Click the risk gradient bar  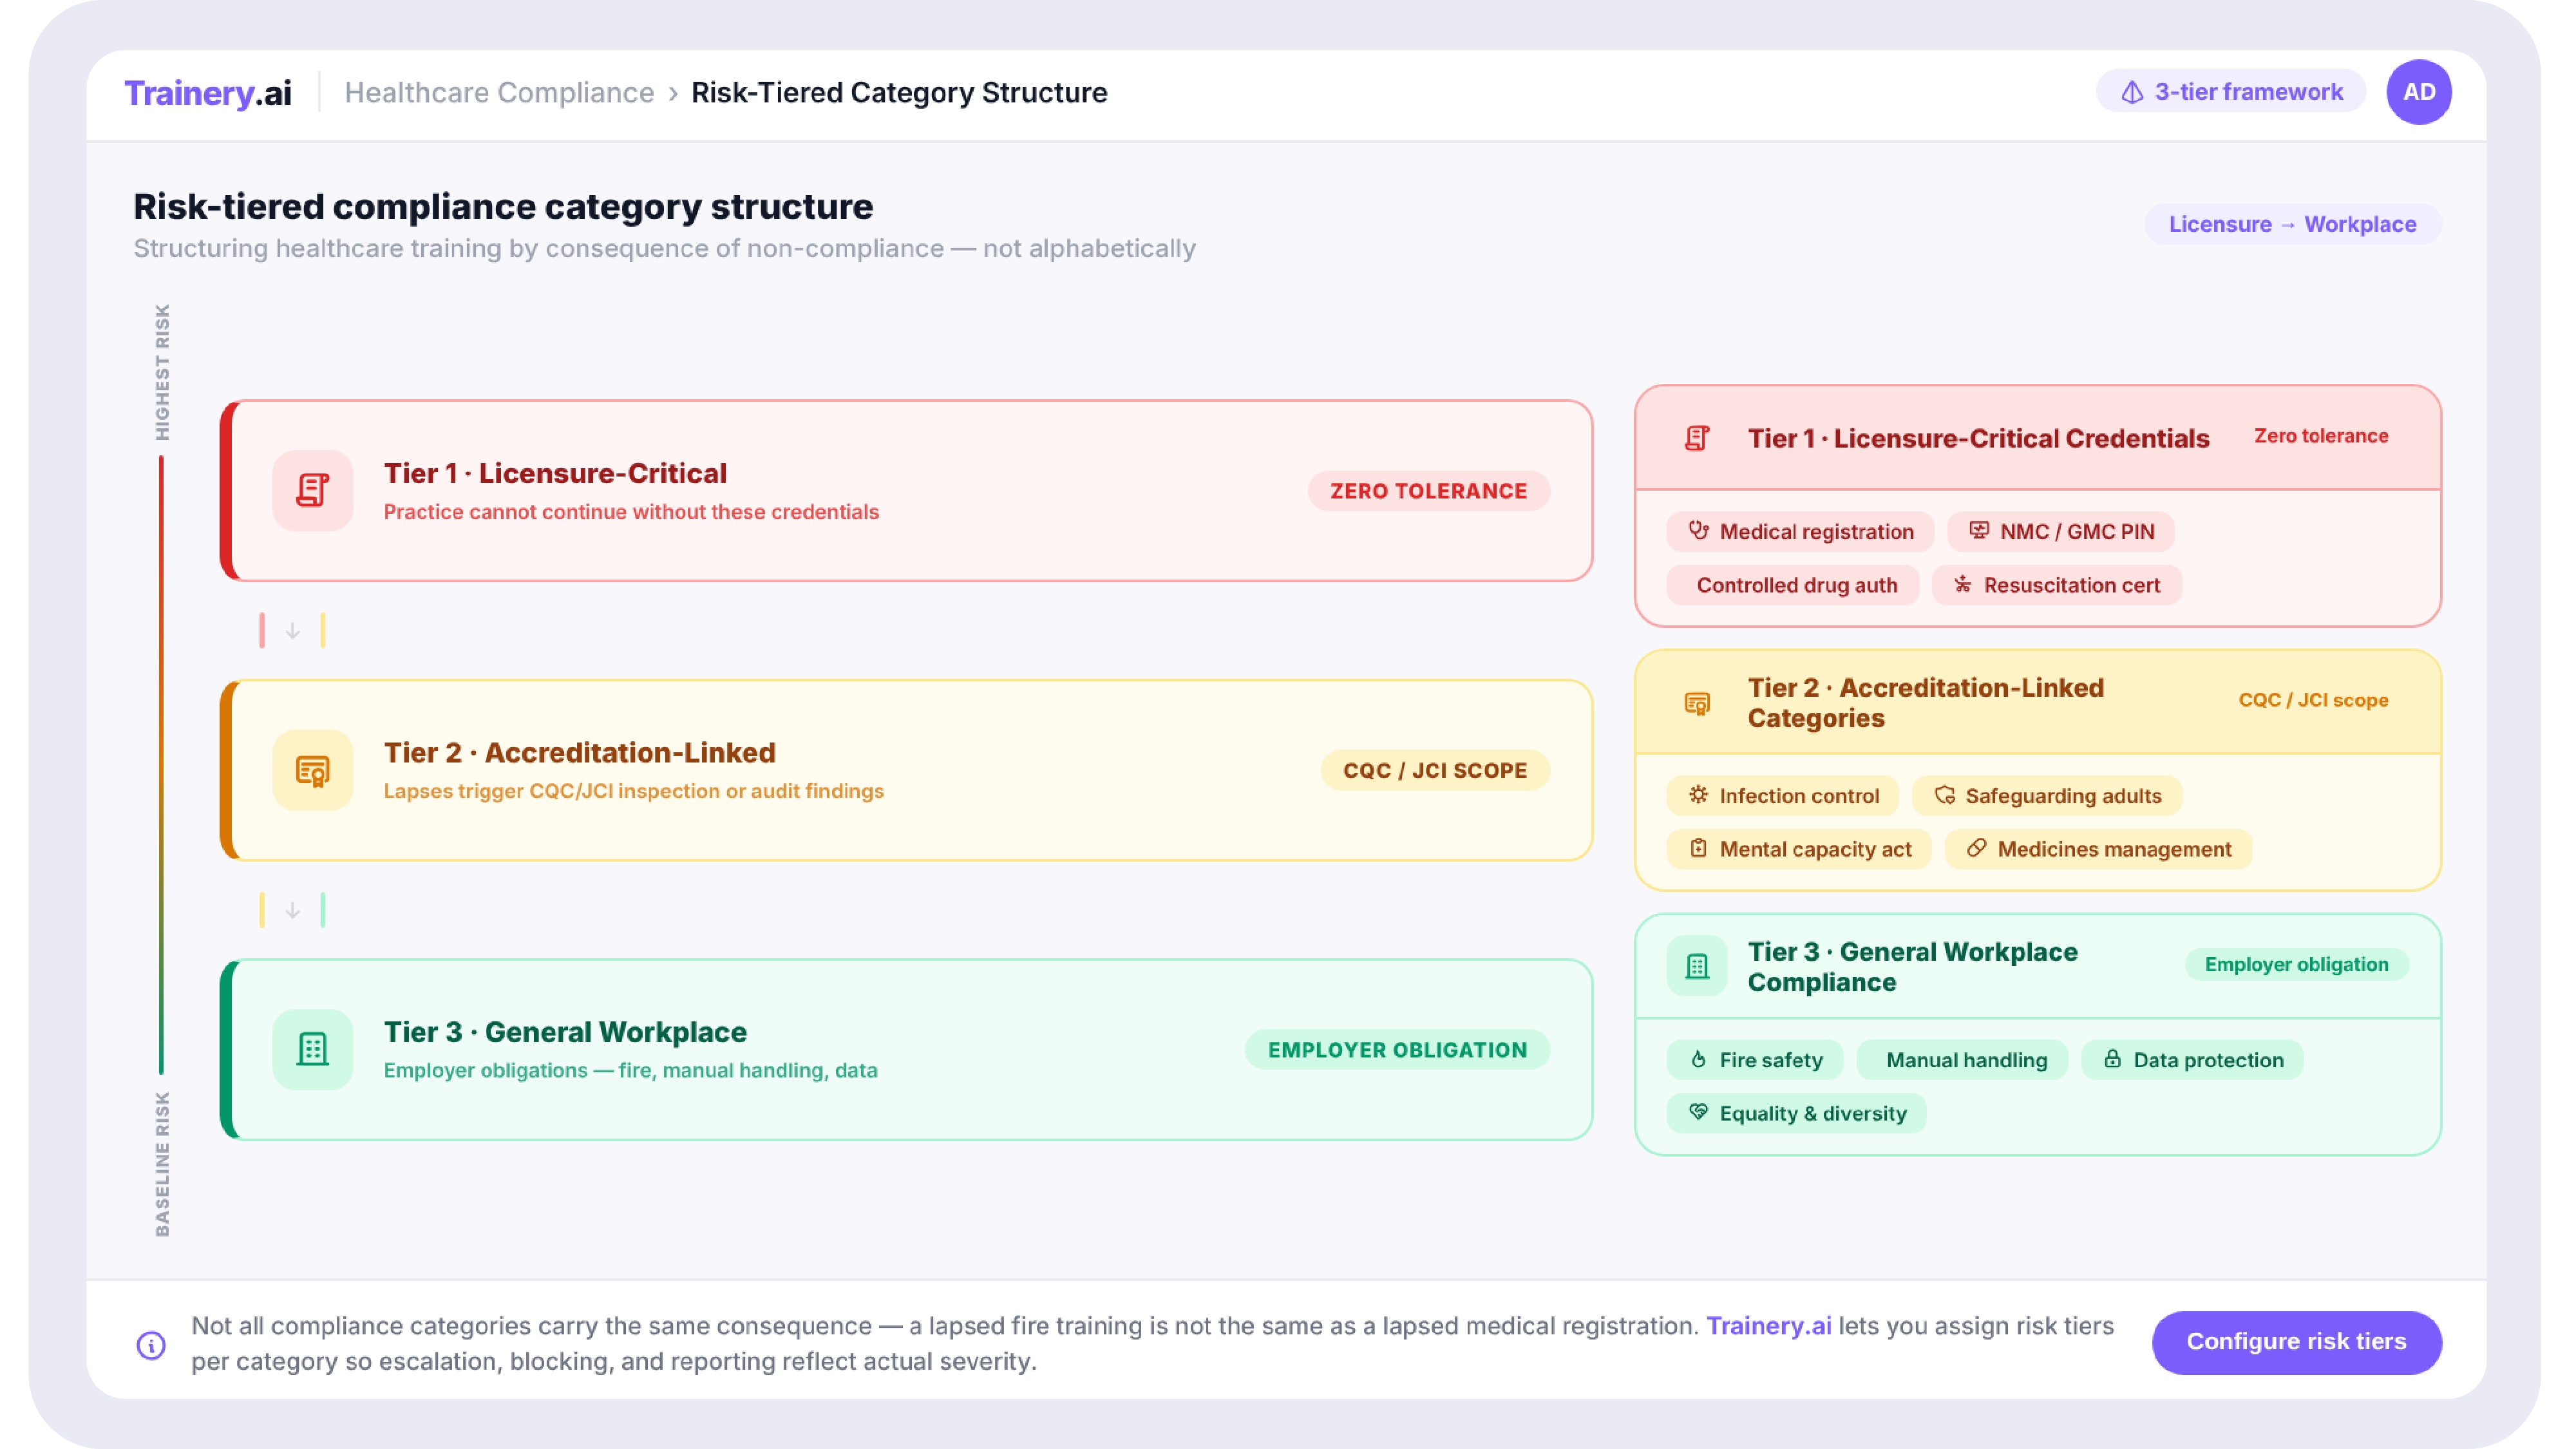click(161, 765)
